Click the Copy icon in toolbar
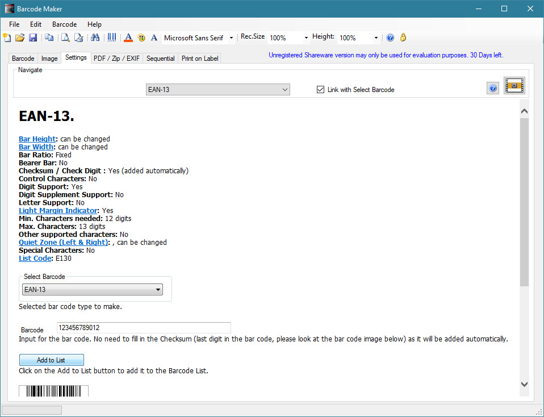The width and height of the screenshot is (544, 417). point(49,37)
